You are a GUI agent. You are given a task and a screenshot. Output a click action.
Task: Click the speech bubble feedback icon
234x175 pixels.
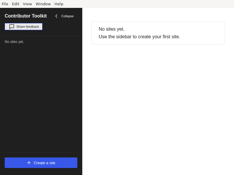pyautogui.click(x=12, y=27)
